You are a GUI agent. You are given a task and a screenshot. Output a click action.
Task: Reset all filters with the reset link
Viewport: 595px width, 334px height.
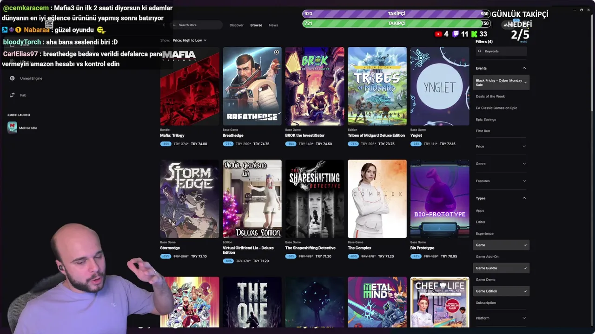click(x=523, y=42)
